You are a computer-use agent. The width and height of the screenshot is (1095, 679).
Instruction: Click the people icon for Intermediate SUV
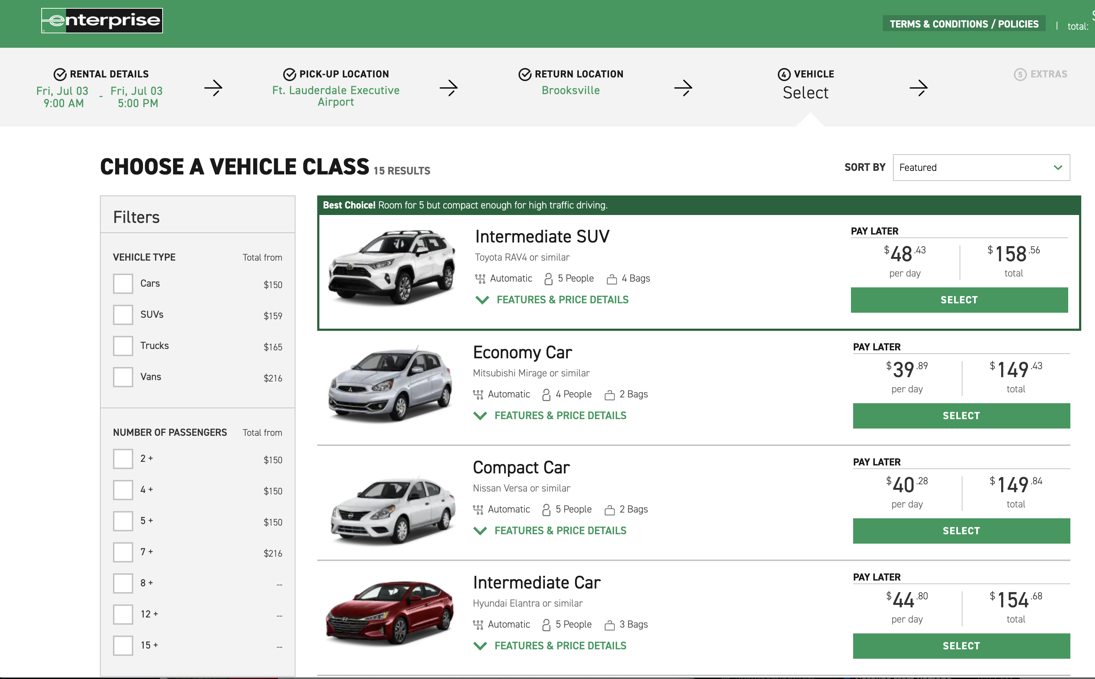(548, 279)
